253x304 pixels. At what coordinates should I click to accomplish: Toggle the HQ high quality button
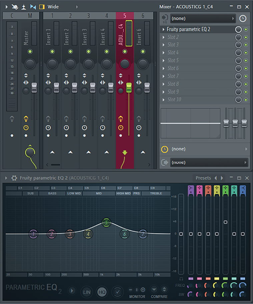click(x=102, y=292)
